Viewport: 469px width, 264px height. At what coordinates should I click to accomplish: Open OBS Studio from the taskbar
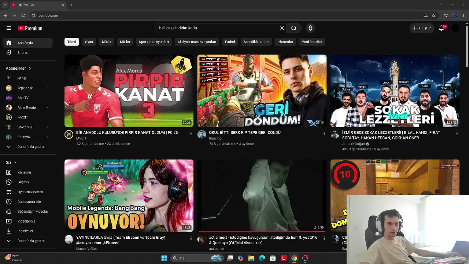point(305,258)
